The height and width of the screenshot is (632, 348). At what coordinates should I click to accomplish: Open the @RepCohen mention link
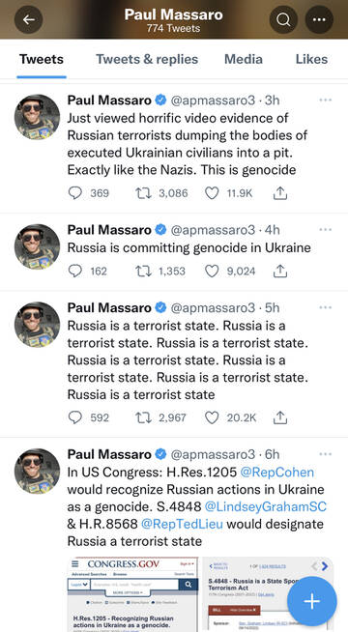click(x=277, y=472)
